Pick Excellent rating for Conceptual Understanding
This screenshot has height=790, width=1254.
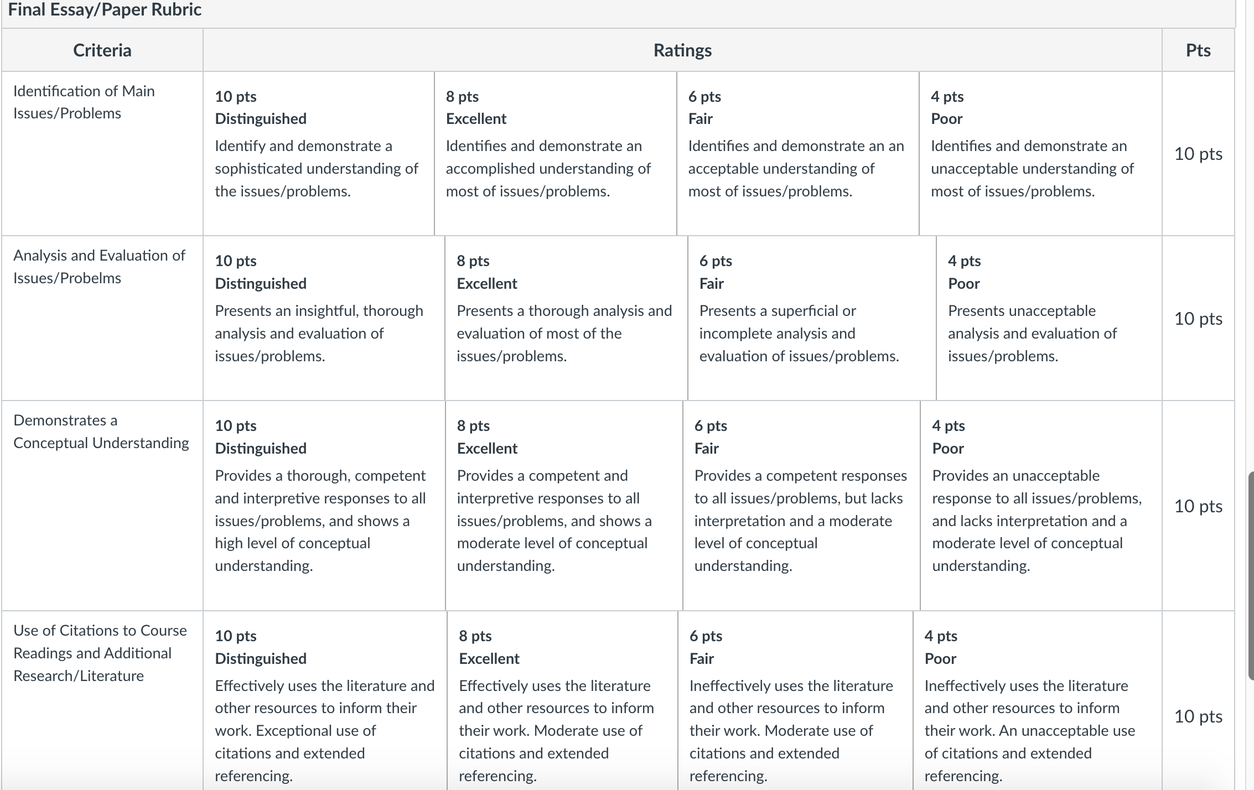564,506
